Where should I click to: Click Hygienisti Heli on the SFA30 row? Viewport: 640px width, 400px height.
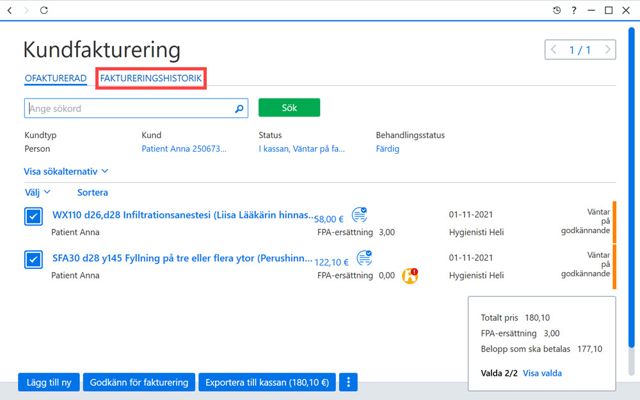point(476,275)
